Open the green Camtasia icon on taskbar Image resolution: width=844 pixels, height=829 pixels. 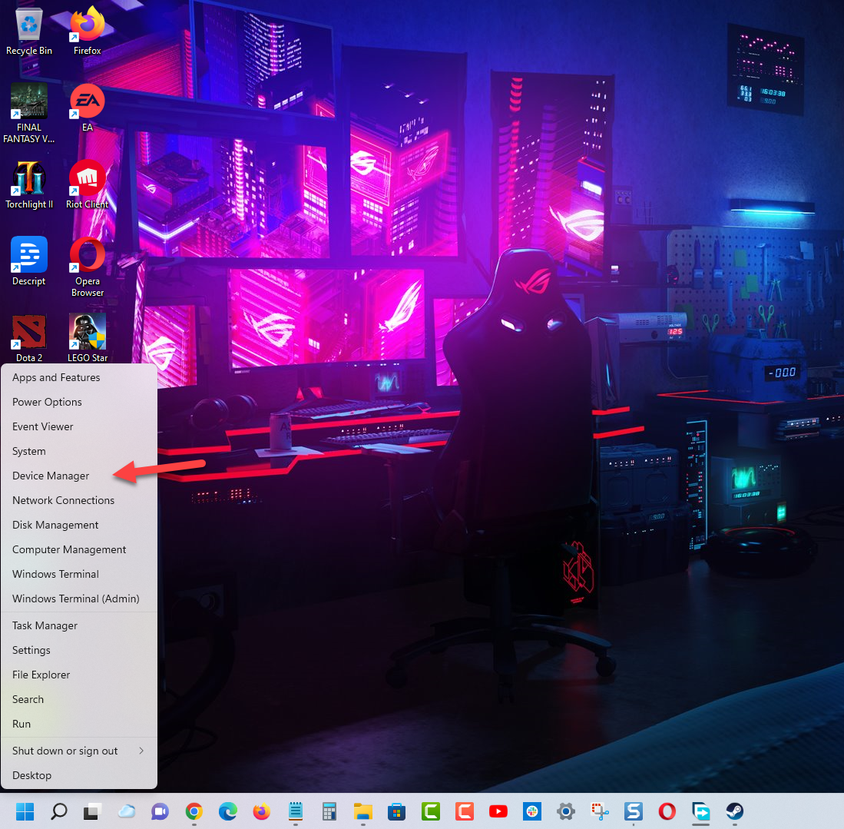tap(431, 811)
